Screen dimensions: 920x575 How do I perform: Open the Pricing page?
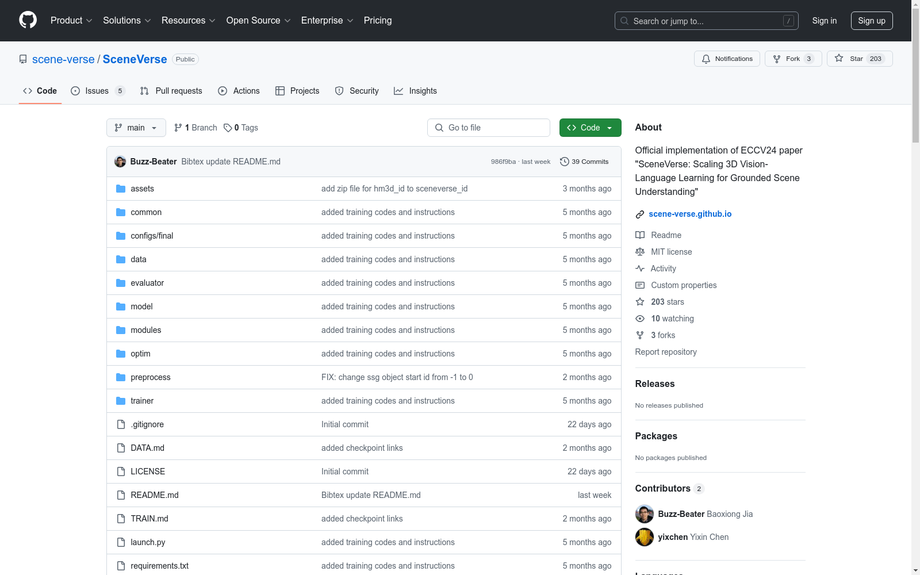(378, 21)
